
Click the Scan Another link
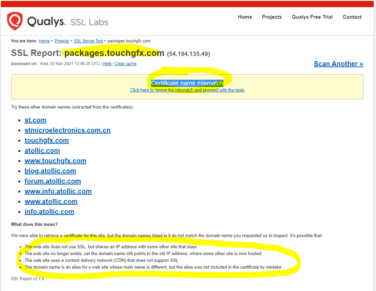338,64
